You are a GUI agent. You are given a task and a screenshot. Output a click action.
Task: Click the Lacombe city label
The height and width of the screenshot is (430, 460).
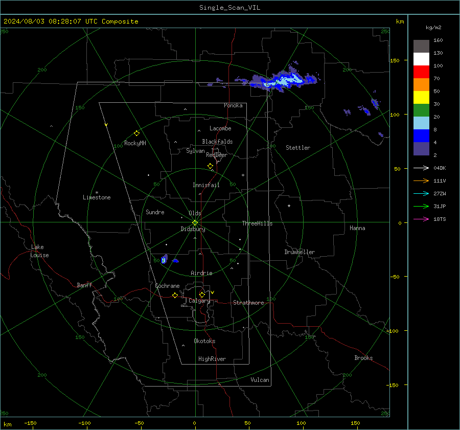pos(220,128)
